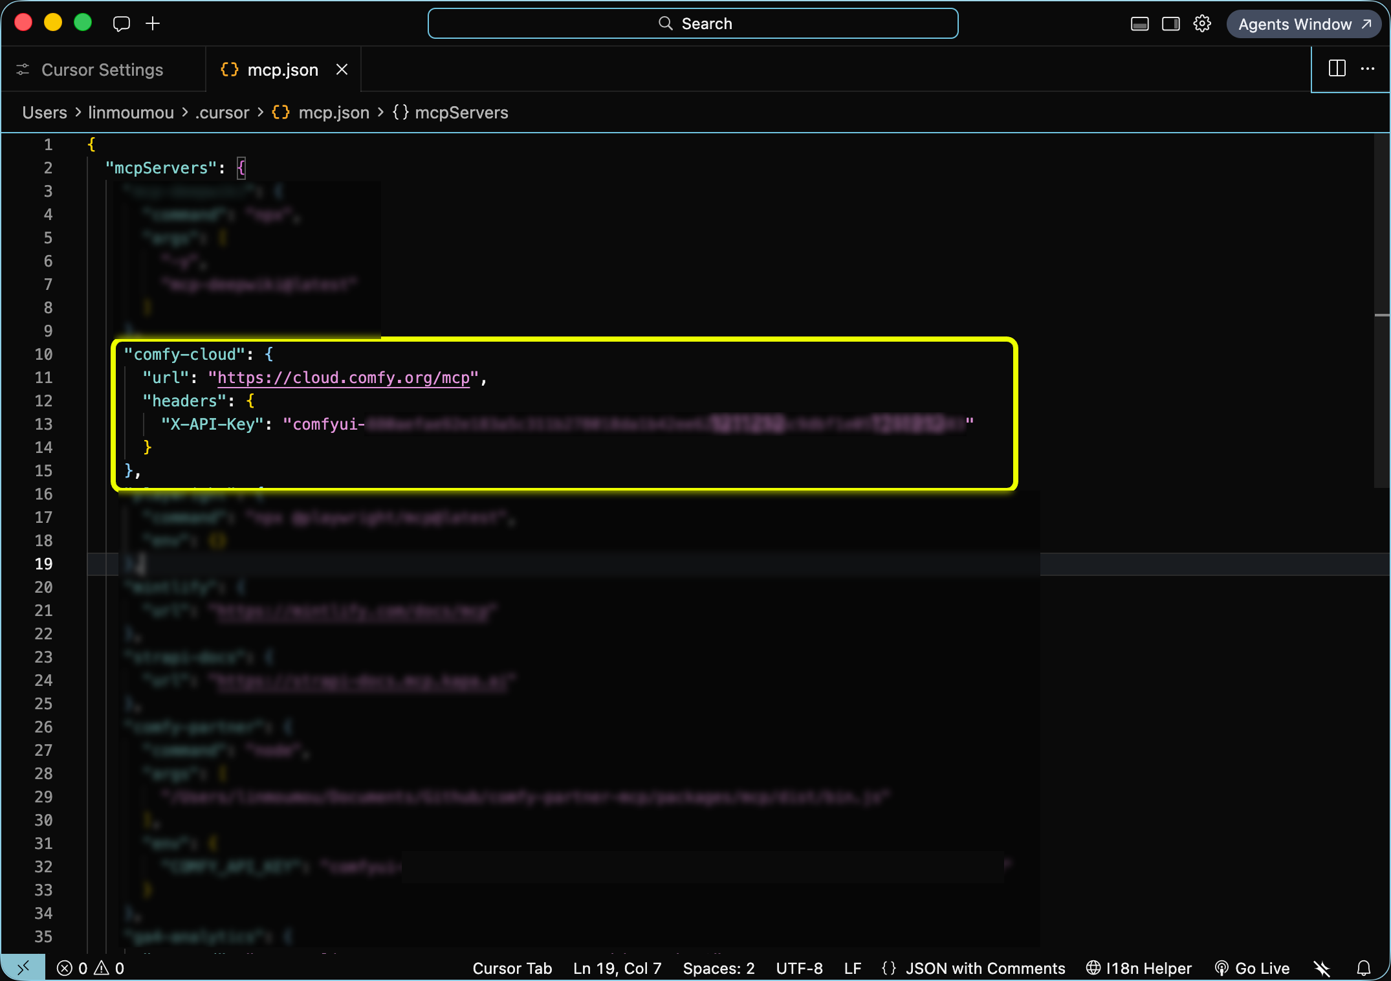Open settings gear icon in title bar
Screen dimensions: 1391x981
click(1202, 24)
